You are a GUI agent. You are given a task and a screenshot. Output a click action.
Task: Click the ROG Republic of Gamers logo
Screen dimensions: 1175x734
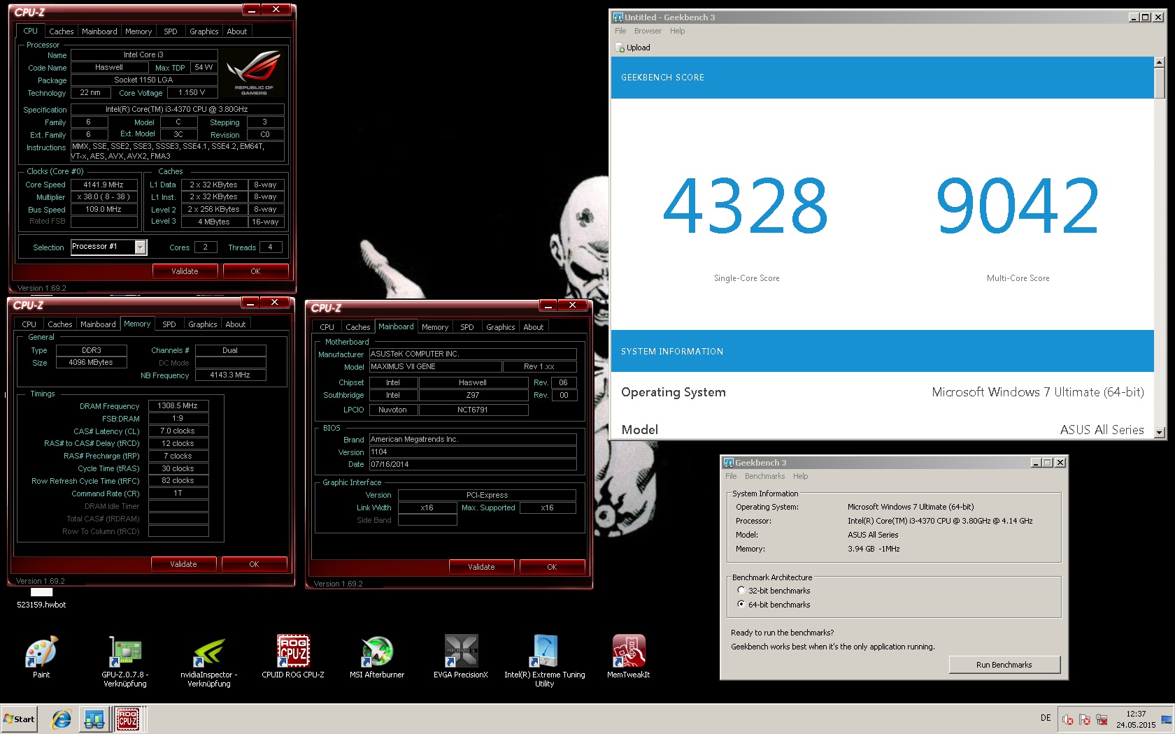click(x=253, y=73)
